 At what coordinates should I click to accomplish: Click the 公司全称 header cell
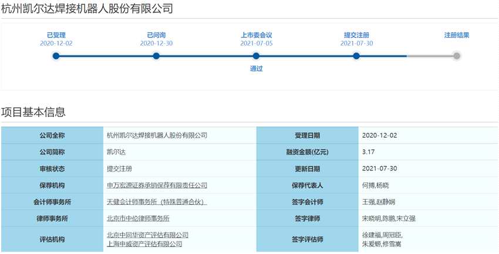52,135
